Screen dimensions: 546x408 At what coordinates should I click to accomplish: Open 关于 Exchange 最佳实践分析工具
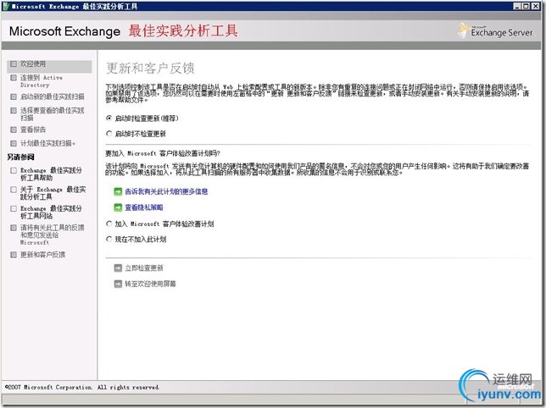click(53, 193)
